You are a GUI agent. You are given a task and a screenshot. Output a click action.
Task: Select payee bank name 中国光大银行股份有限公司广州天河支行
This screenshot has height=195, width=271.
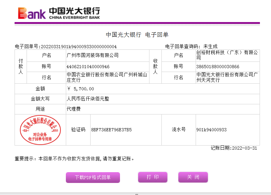click(x=227, y=77)
